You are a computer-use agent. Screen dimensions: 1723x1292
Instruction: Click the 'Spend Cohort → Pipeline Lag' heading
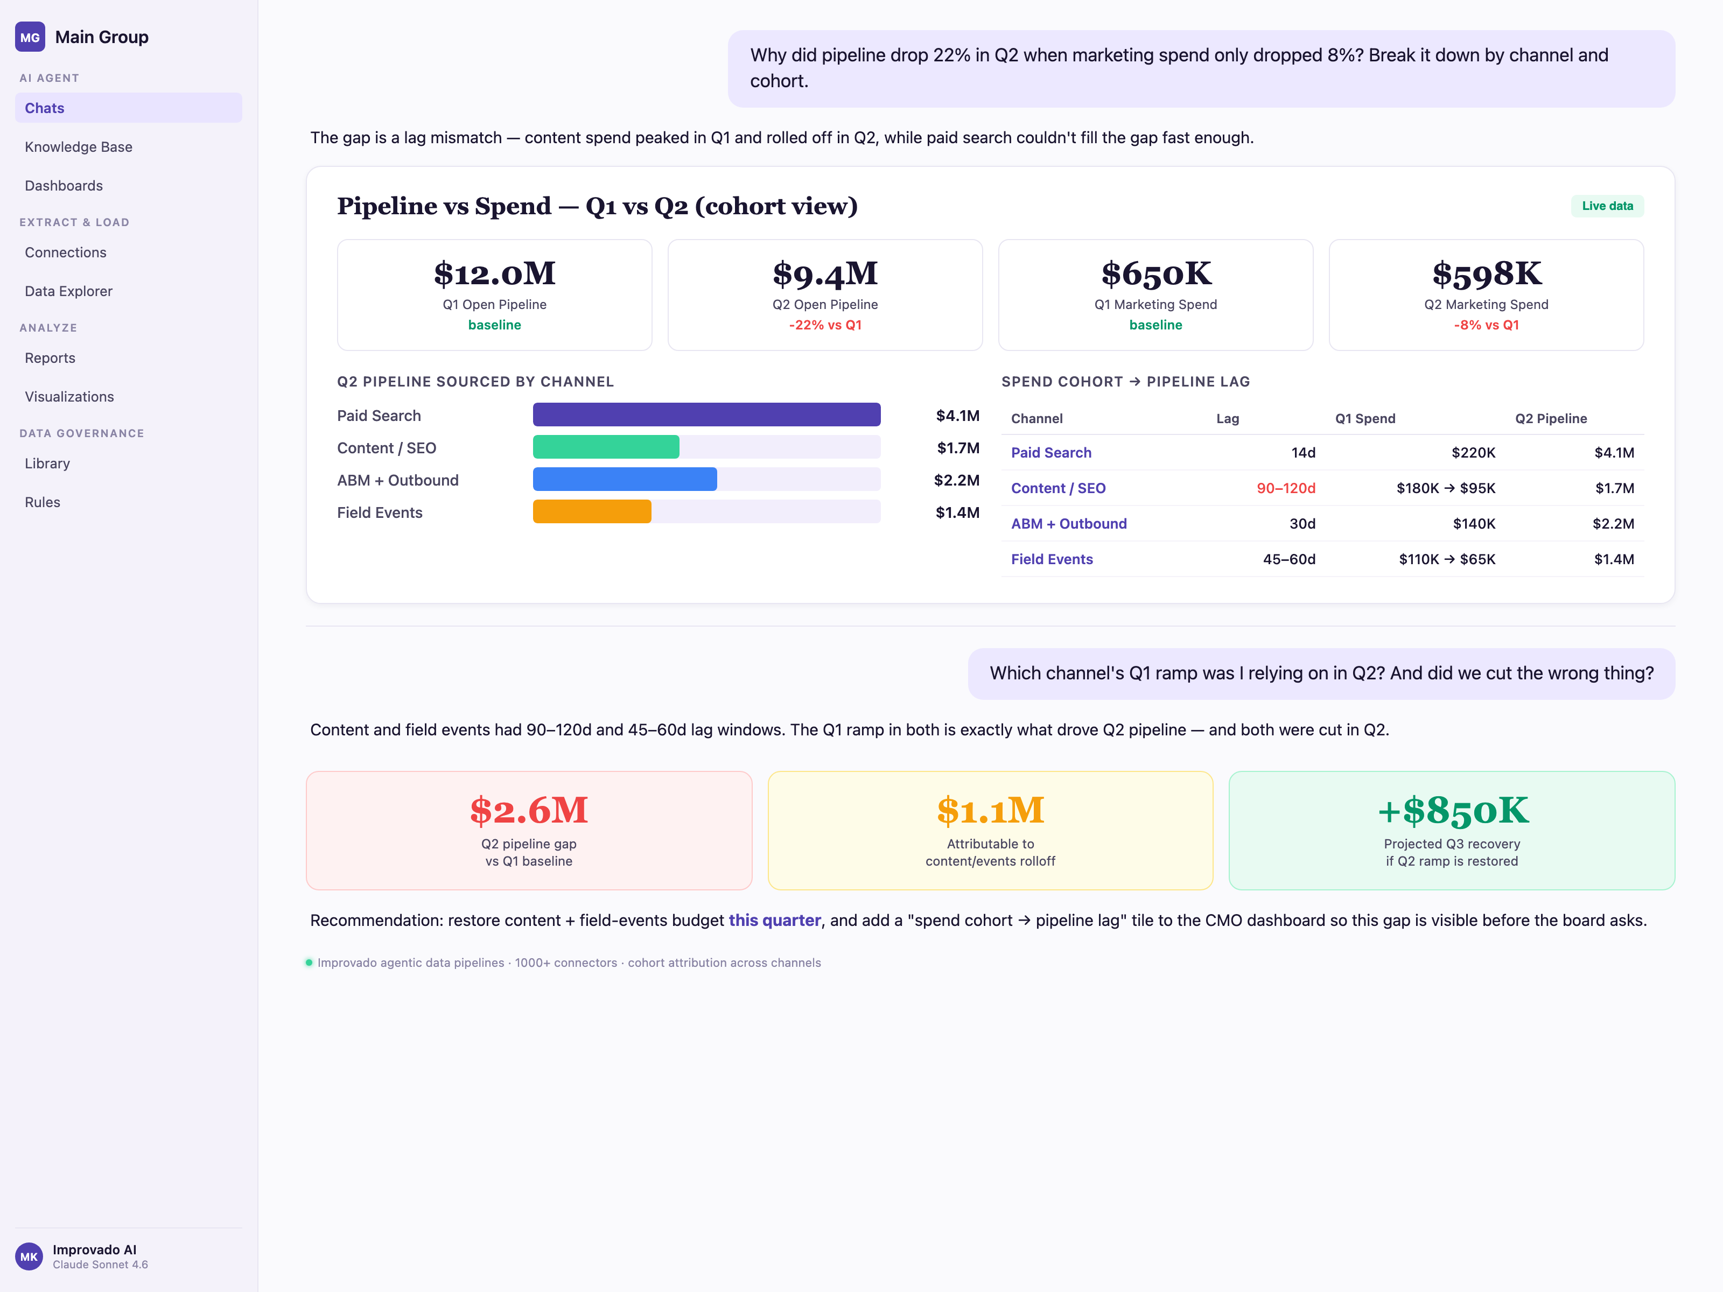click(1125, 382)
